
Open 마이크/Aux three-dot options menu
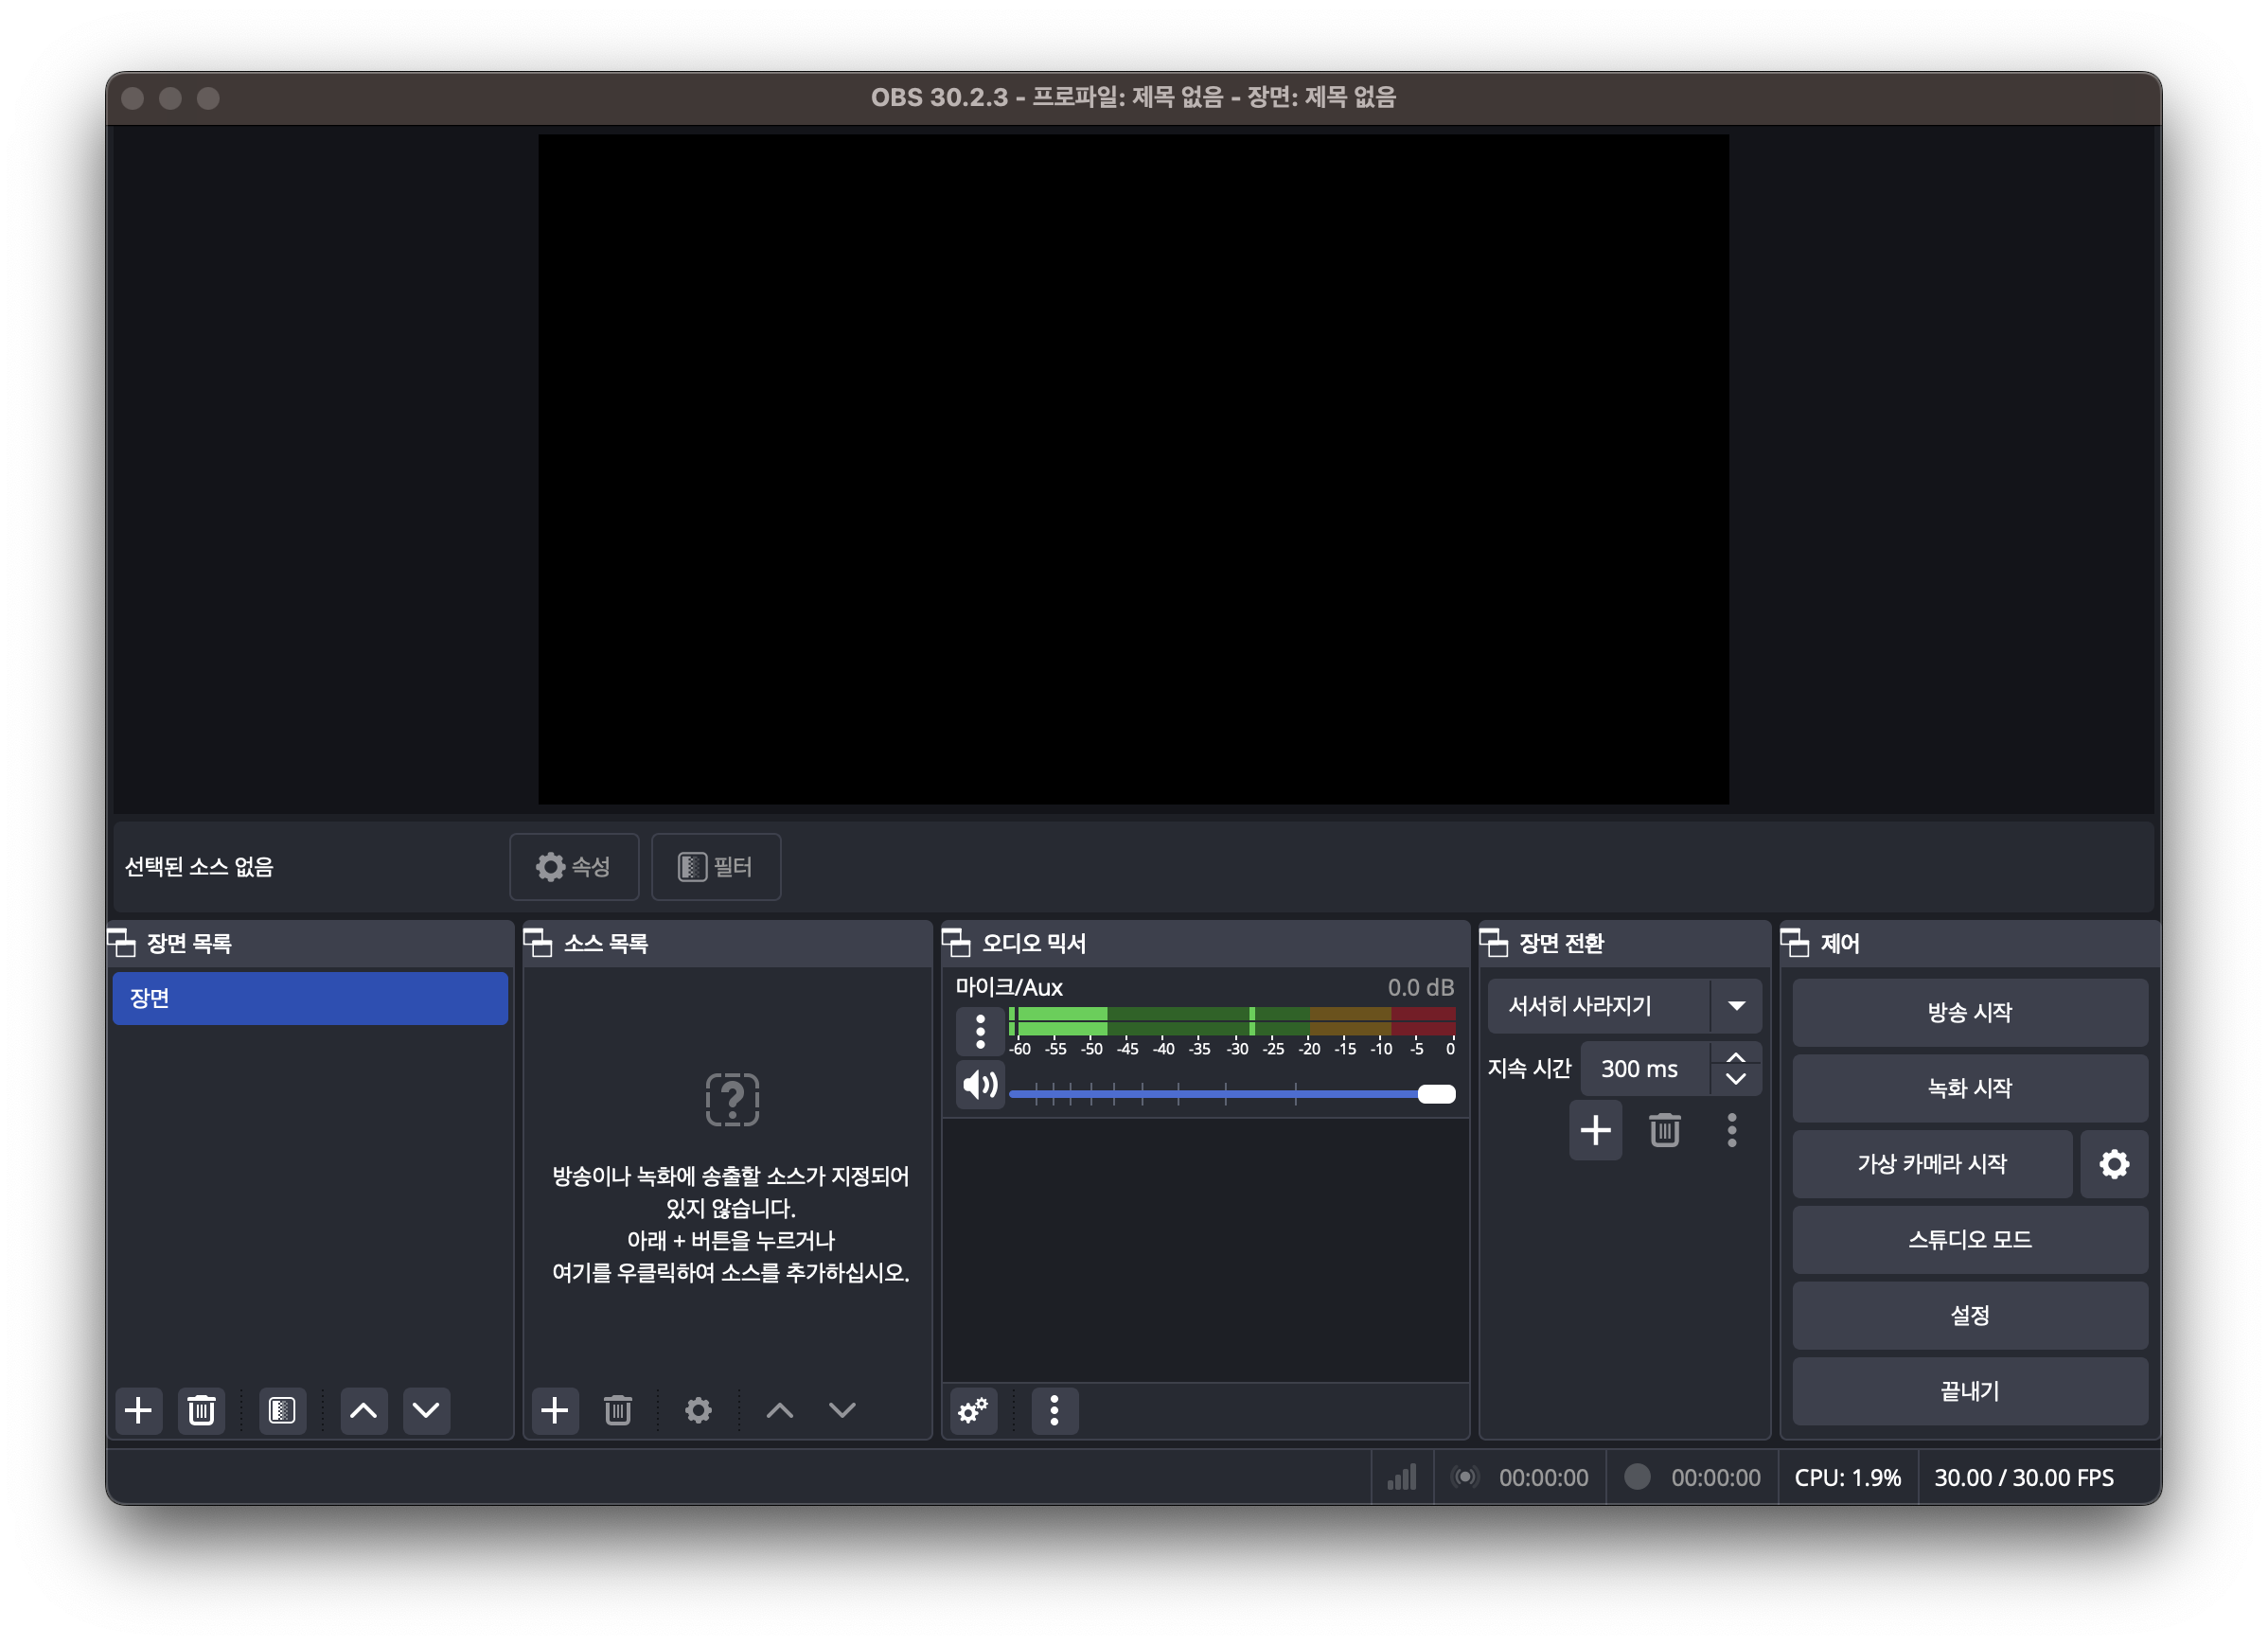980,1030
